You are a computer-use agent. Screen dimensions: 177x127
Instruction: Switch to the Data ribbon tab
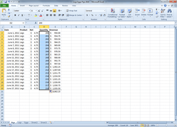tap(56, 5)
